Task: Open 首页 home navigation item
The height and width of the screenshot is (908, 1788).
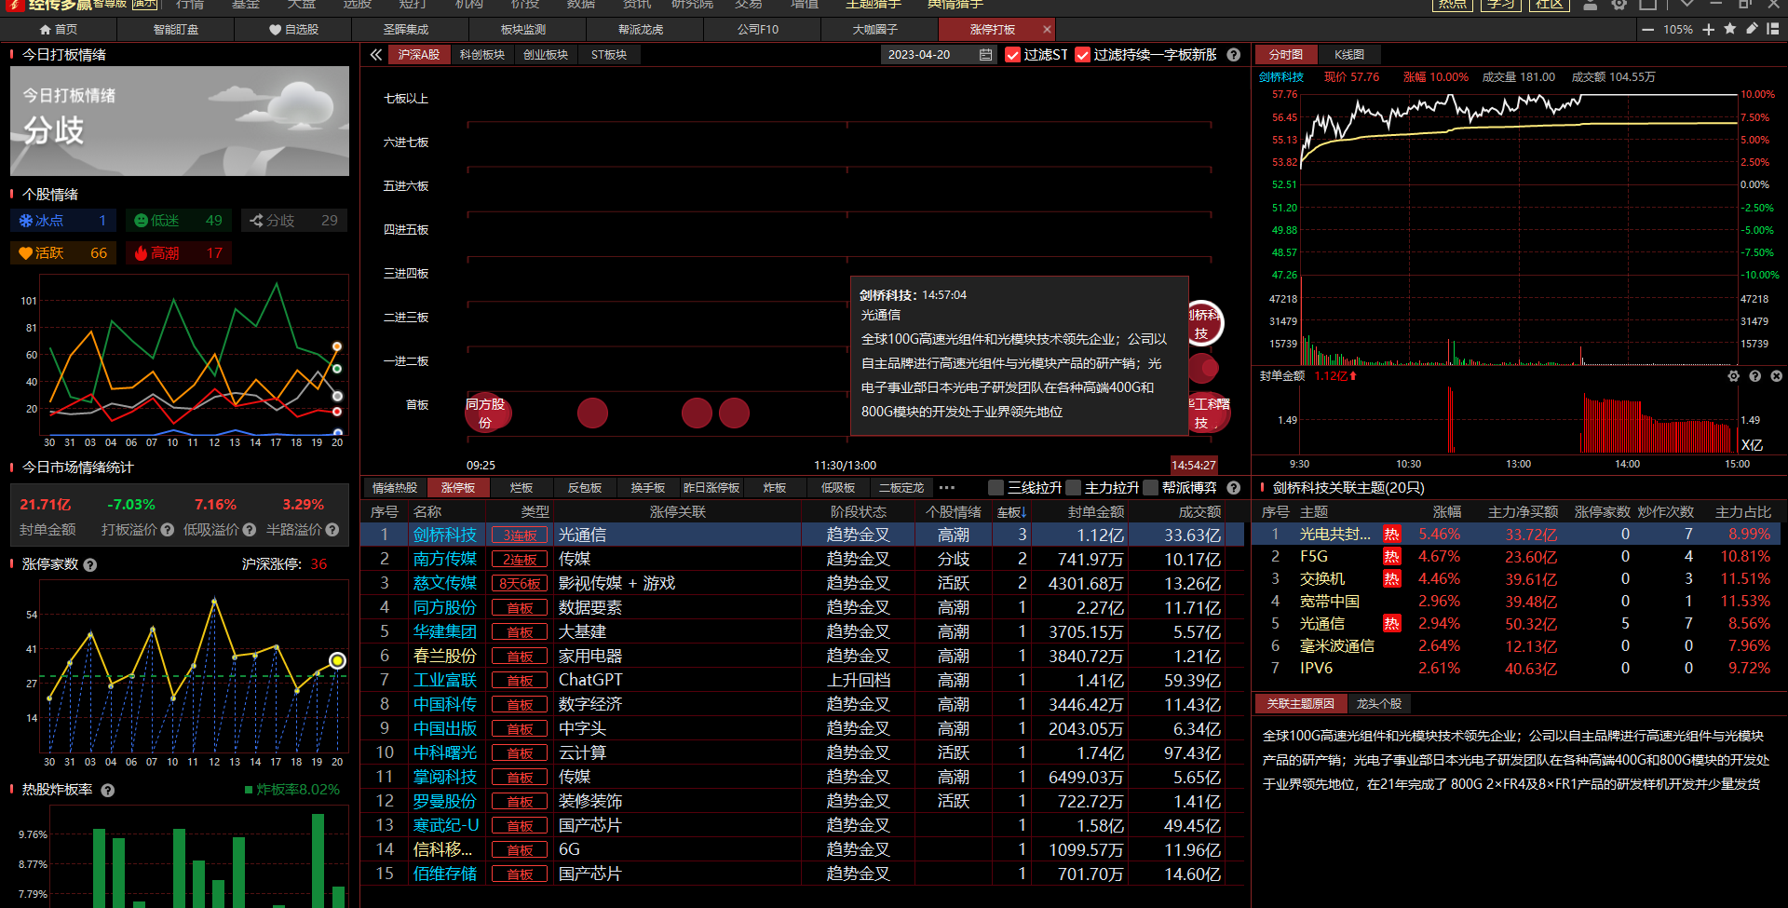Action: (59, 30)
